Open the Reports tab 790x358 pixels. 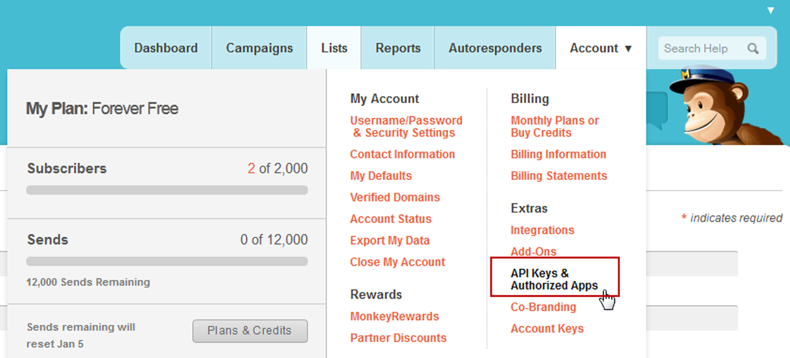click(x=398, y=48)
